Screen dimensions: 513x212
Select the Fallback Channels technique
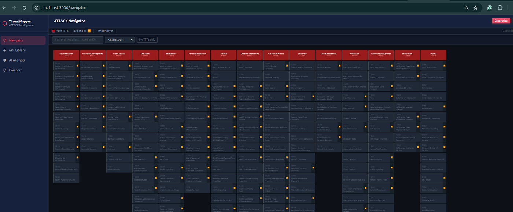381,76
